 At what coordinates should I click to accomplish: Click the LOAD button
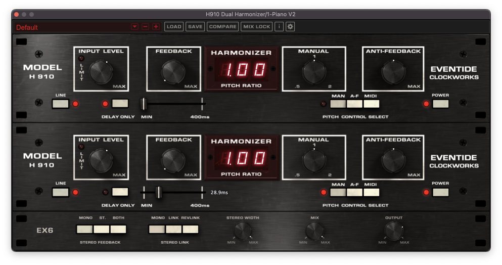(174, 27)
